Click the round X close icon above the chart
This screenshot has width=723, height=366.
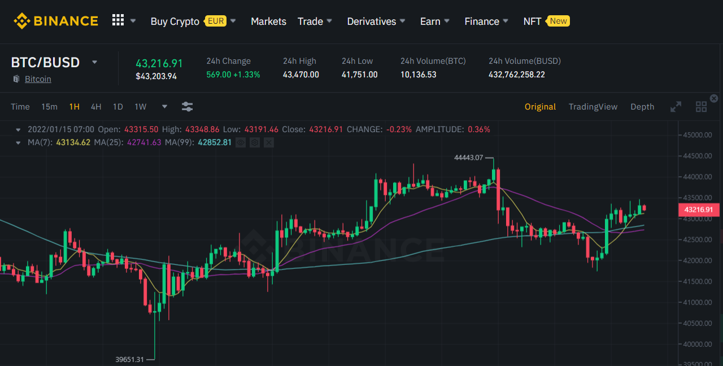click(714, 98)
